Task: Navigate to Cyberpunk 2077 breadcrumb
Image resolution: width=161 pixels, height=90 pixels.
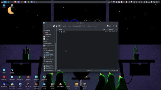Action: pos(77,26)
